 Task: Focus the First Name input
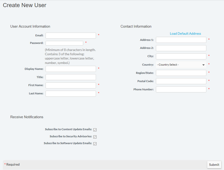[x=71, y=85]
